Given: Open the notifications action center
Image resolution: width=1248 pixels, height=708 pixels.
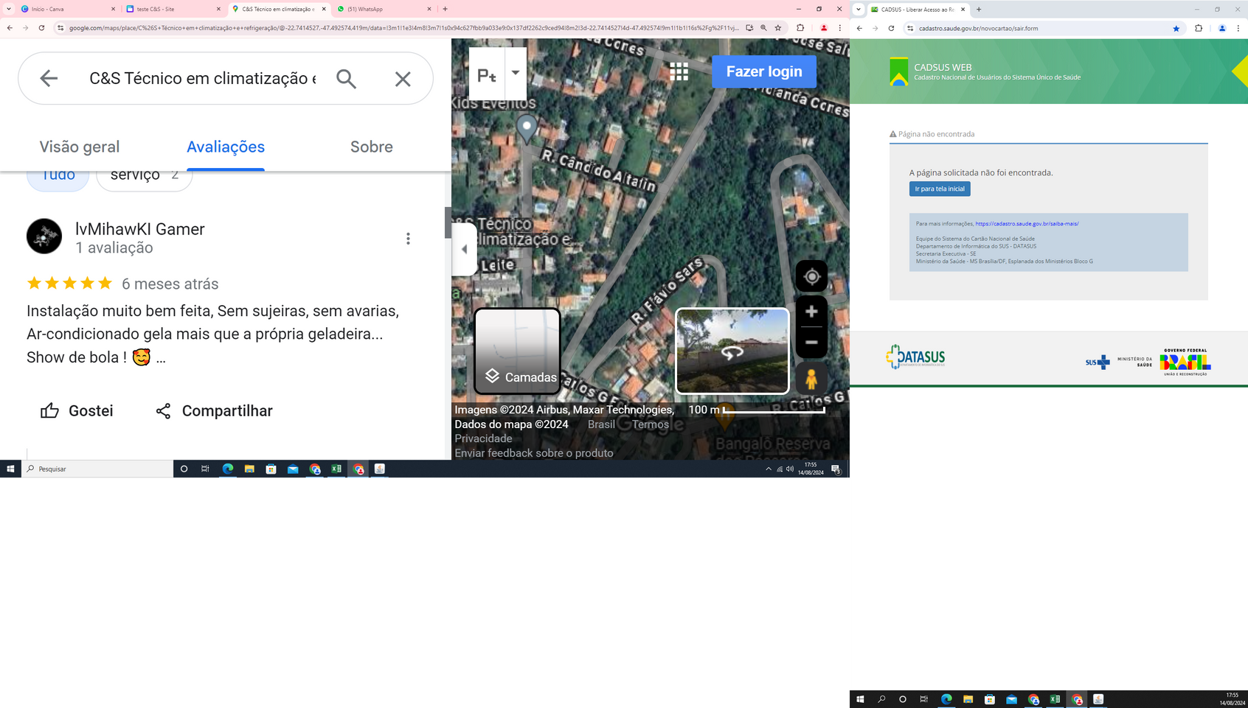Looking at the screenshot, I should (836, 469).
